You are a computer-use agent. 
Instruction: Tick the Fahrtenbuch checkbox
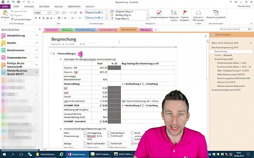click(x=108, y=133)
